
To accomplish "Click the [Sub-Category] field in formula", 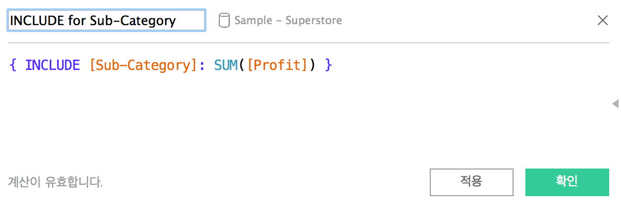I will [143, 65].
